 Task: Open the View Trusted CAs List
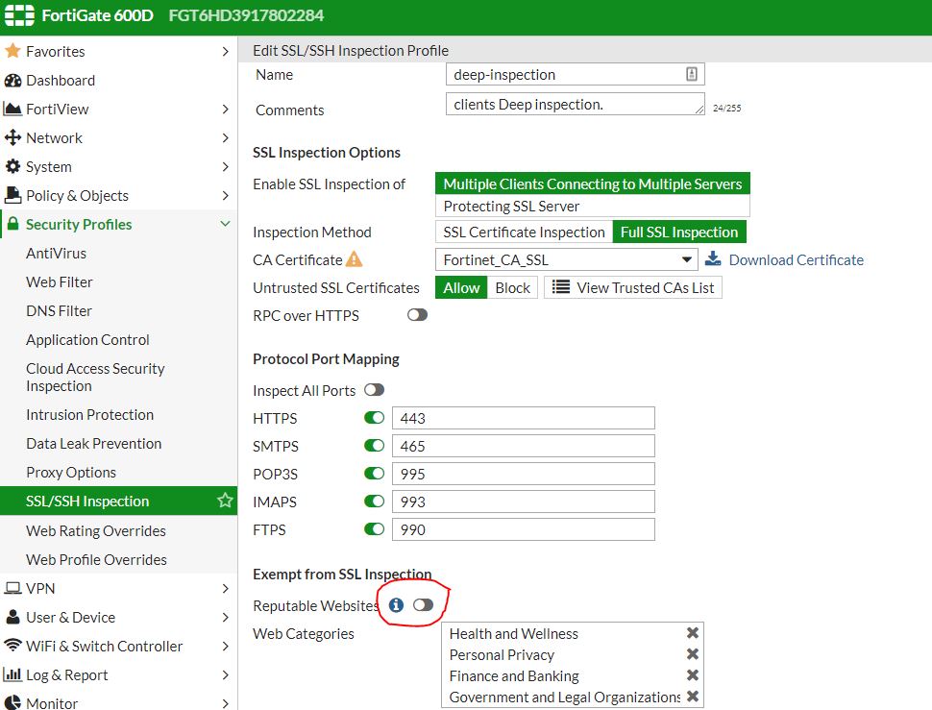click(632, 286)
